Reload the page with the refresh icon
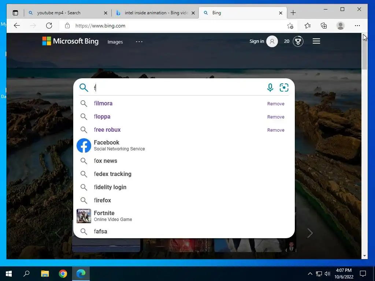 pyautogui.click(x=49, y=26)
